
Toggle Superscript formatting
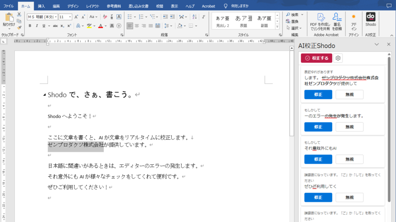coord(69,26)
